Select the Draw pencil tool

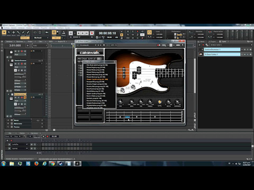coord(23,32)
